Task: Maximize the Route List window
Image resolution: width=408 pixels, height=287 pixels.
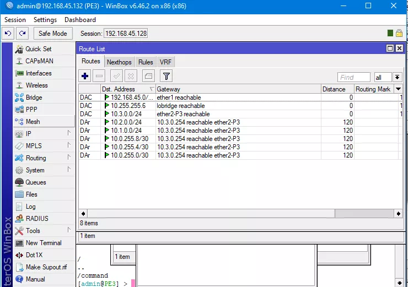Action: (x=390, y=48)
